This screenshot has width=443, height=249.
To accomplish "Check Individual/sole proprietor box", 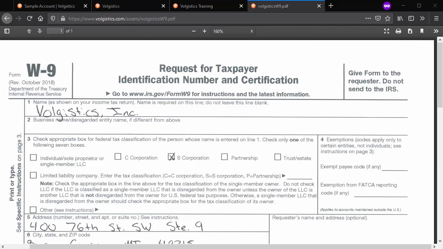I will pos(33,158).
